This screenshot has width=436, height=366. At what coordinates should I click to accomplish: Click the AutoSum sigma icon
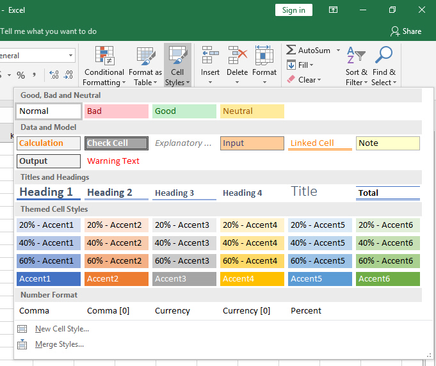(291, 50)
